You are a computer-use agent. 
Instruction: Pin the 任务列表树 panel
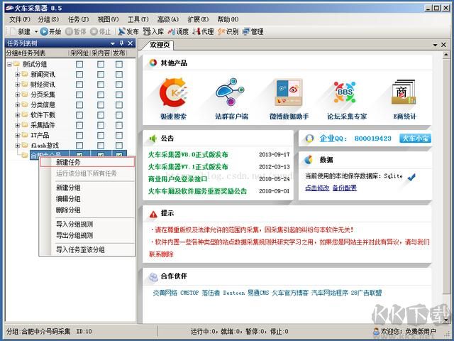pos(121,43)
